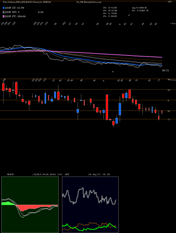The width and height of the screenshot is (176, 233).
Task: Click the blue DOW ST legend swatch
Action: pos(4,8)
